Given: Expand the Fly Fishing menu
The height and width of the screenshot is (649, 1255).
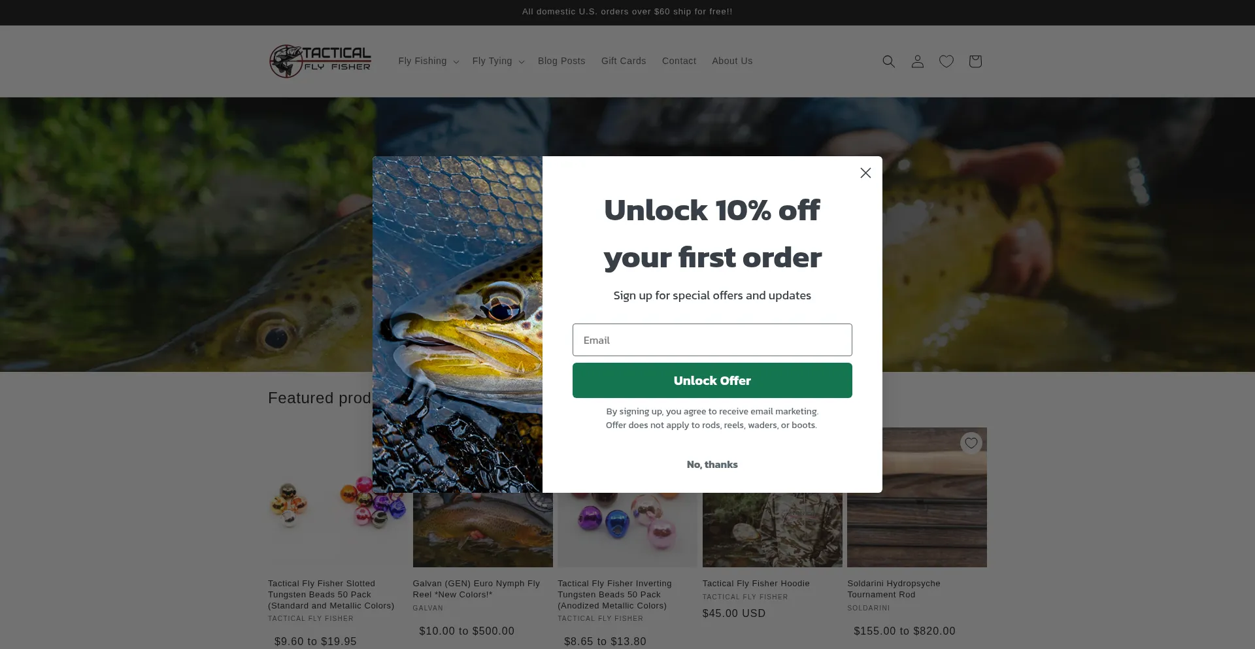Looking at the screenshot, I should tap(429, 61).
